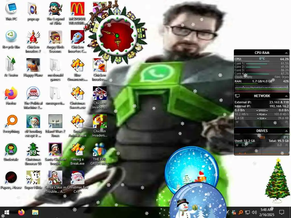Click the (C:) drive label in DRIVES
The image size is (291, 218).
262,137
